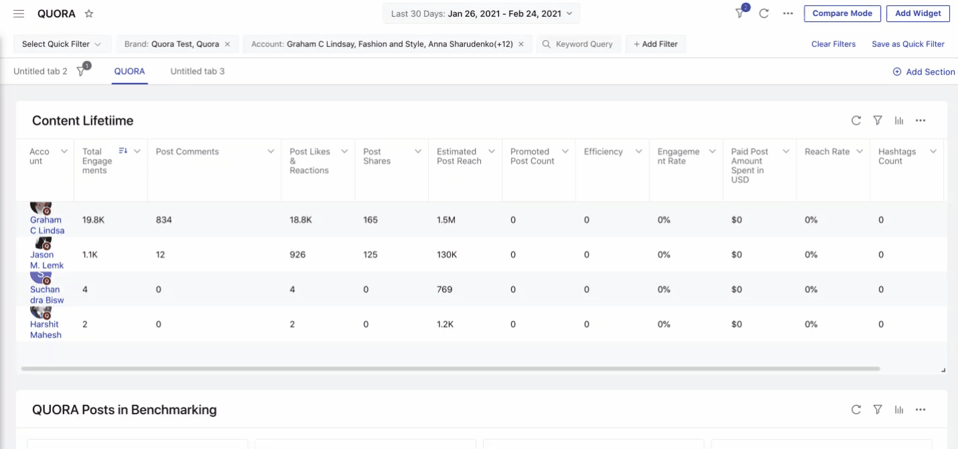
Task: Click Save as Quick Filter link
Action: click(908, 44)
